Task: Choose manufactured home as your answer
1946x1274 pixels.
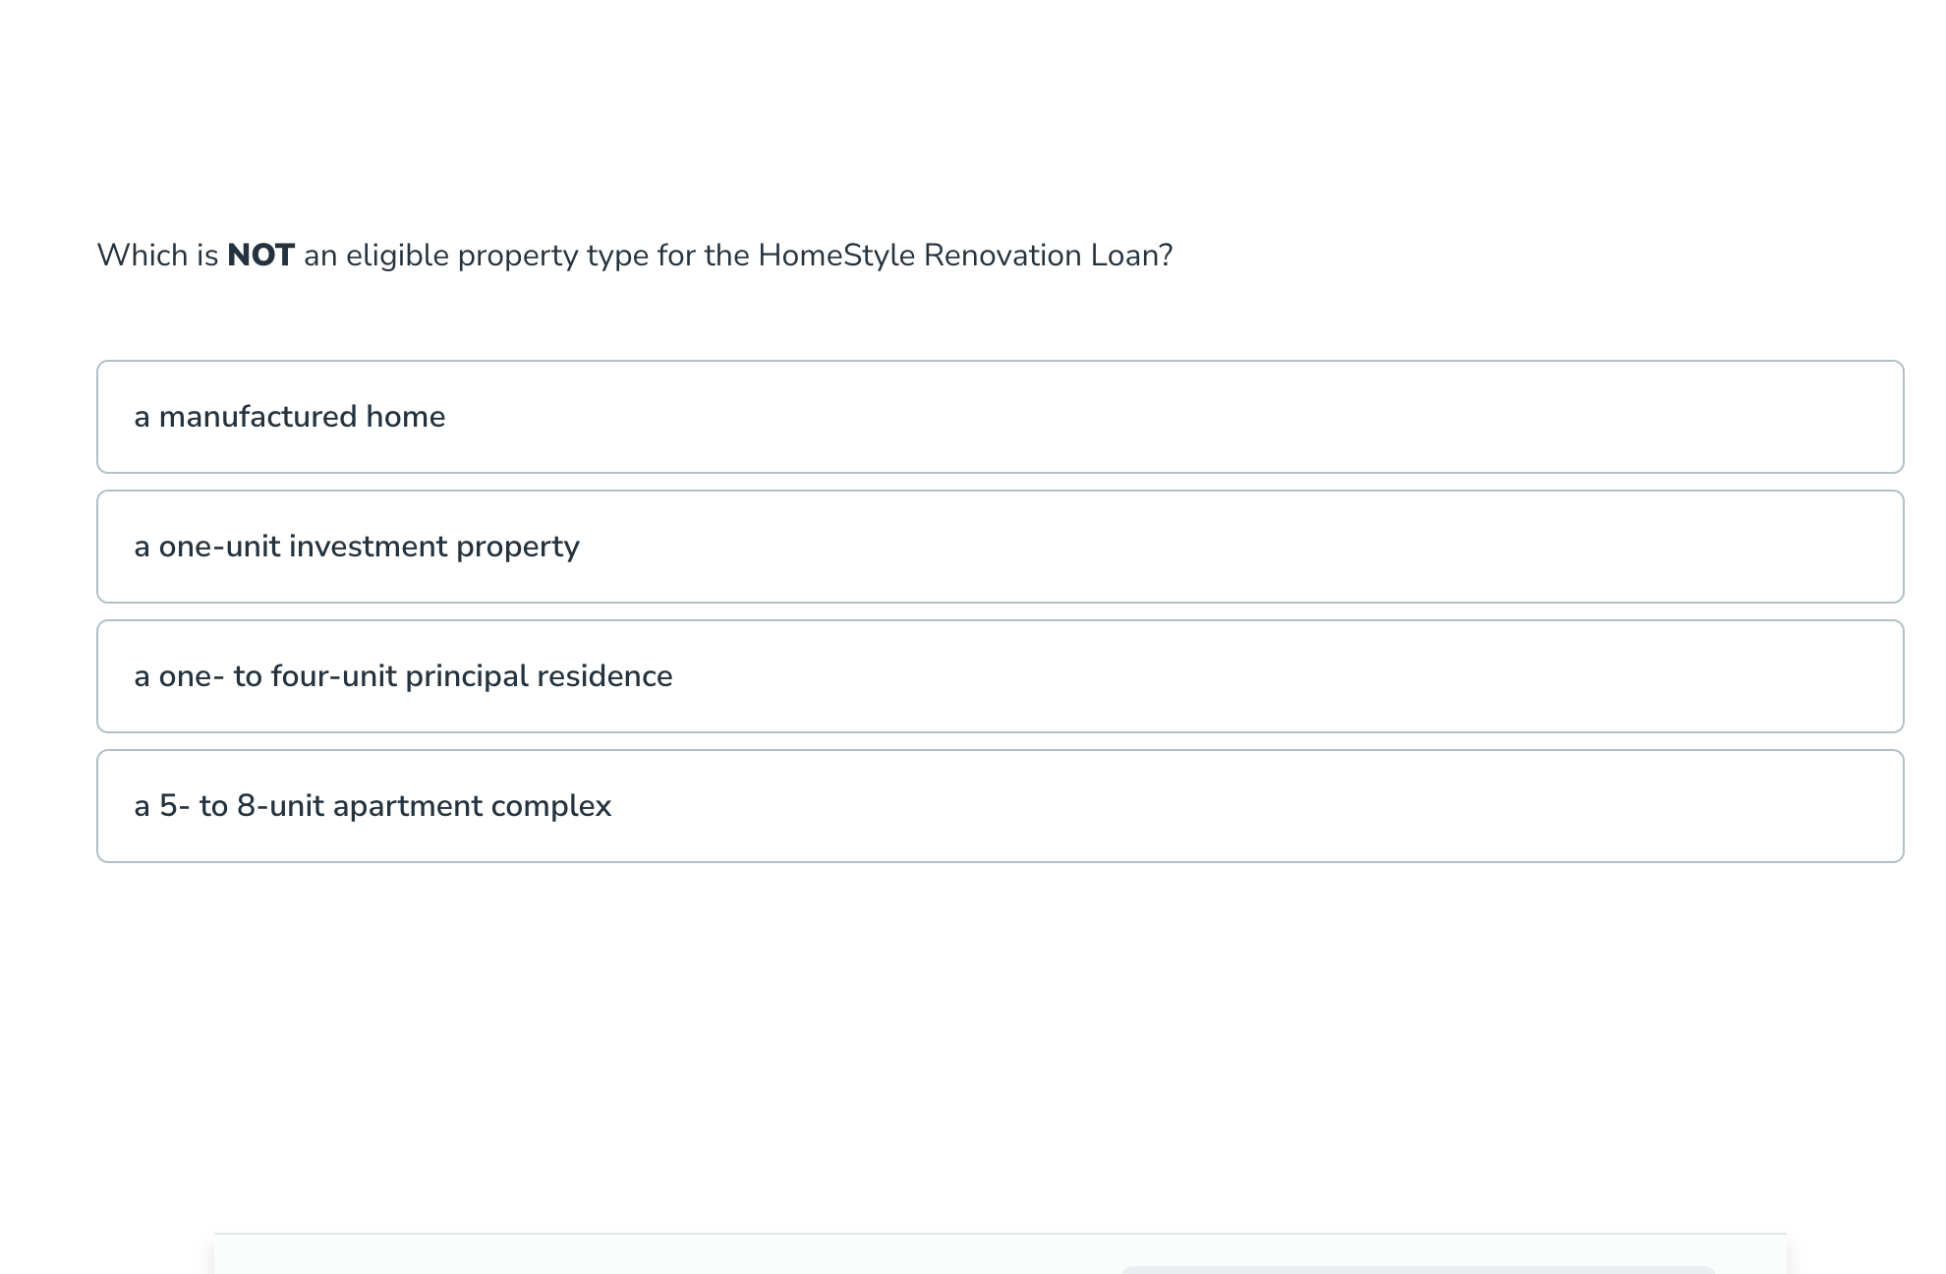Action: pyautogui.click(x=999, y=417)
